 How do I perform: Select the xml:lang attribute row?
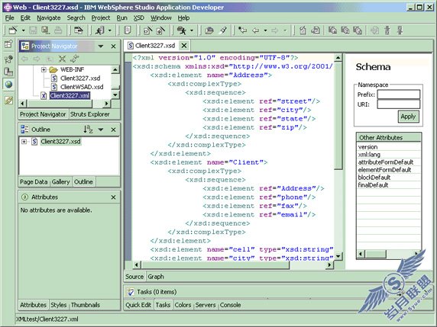[389, 155]
